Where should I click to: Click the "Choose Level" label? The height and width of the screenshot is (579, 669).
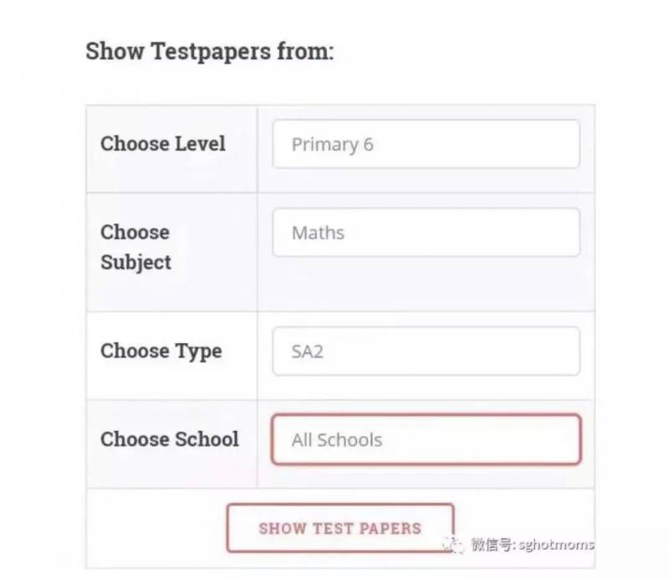tap(163, 144)
